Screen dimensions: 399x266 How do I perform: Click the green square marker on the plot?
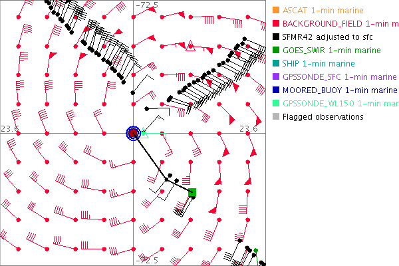(193, 193)
